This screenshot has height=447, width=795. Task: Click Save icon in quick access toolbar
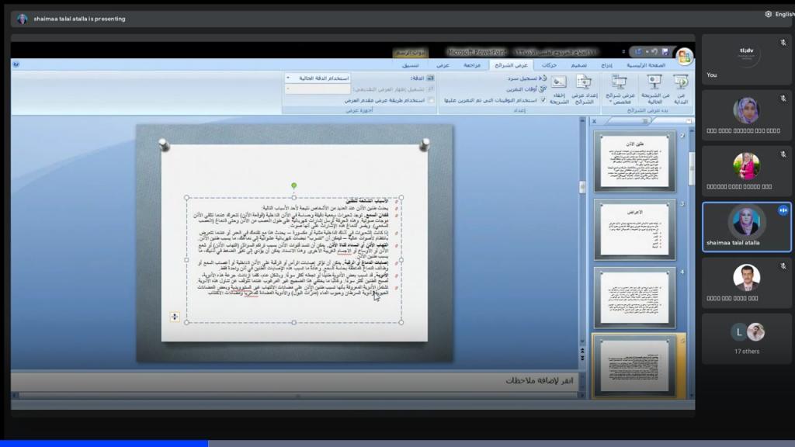click(x=665, y=52)
